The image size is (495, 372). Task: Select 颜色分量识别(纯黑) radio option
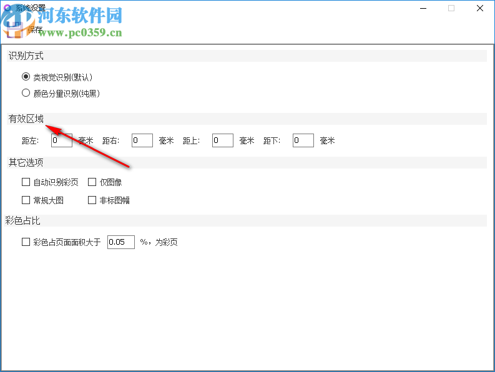(x=26, y=93)
